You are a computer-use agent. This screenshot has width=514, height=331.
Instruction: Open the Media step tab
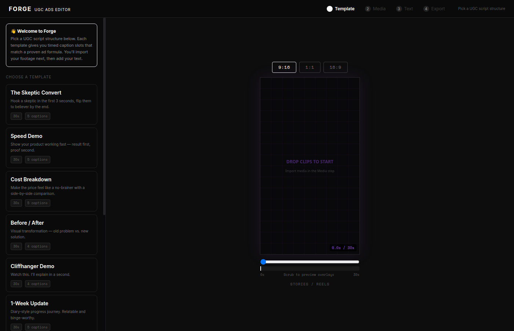pyautogui.click(x=375, y=9)
